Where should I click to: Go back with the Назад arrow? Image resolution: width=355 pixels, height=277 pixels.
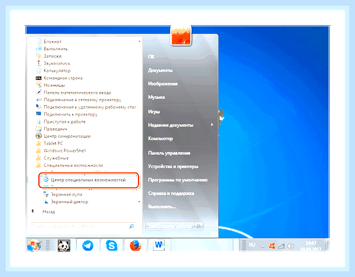33,211
